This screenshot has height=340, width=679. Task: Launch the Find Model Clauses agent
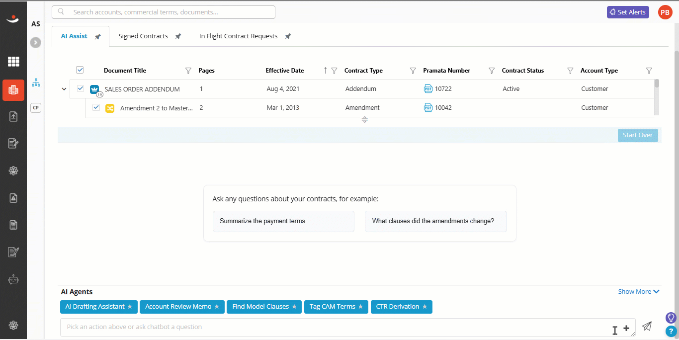point(264,307)
